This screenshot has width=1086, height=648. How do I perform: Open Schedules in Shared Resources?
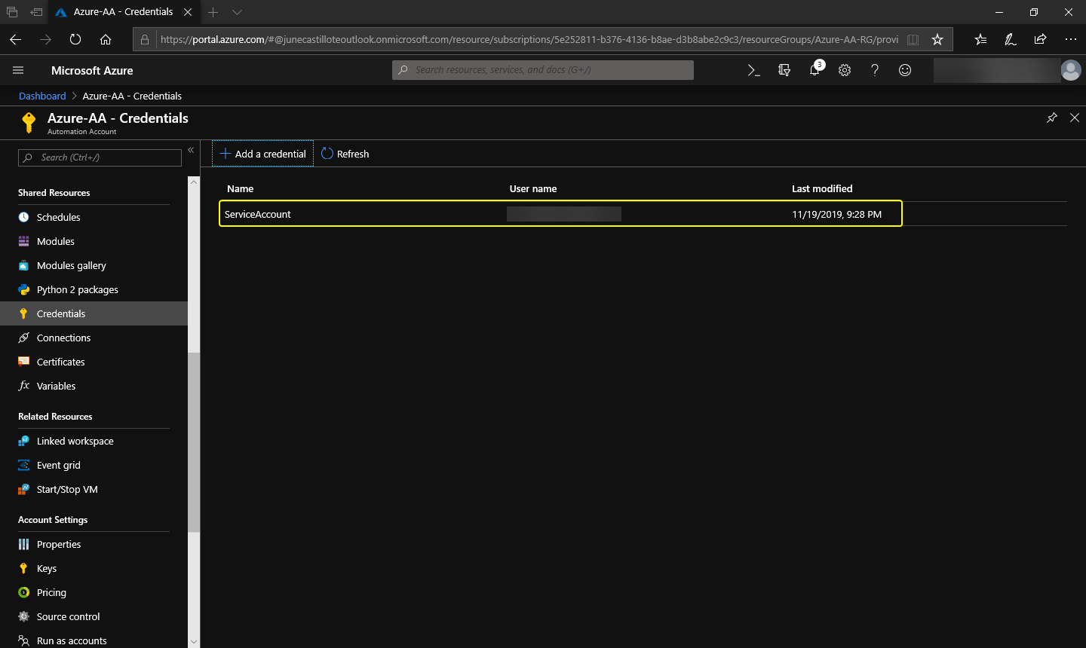point(58,217)
